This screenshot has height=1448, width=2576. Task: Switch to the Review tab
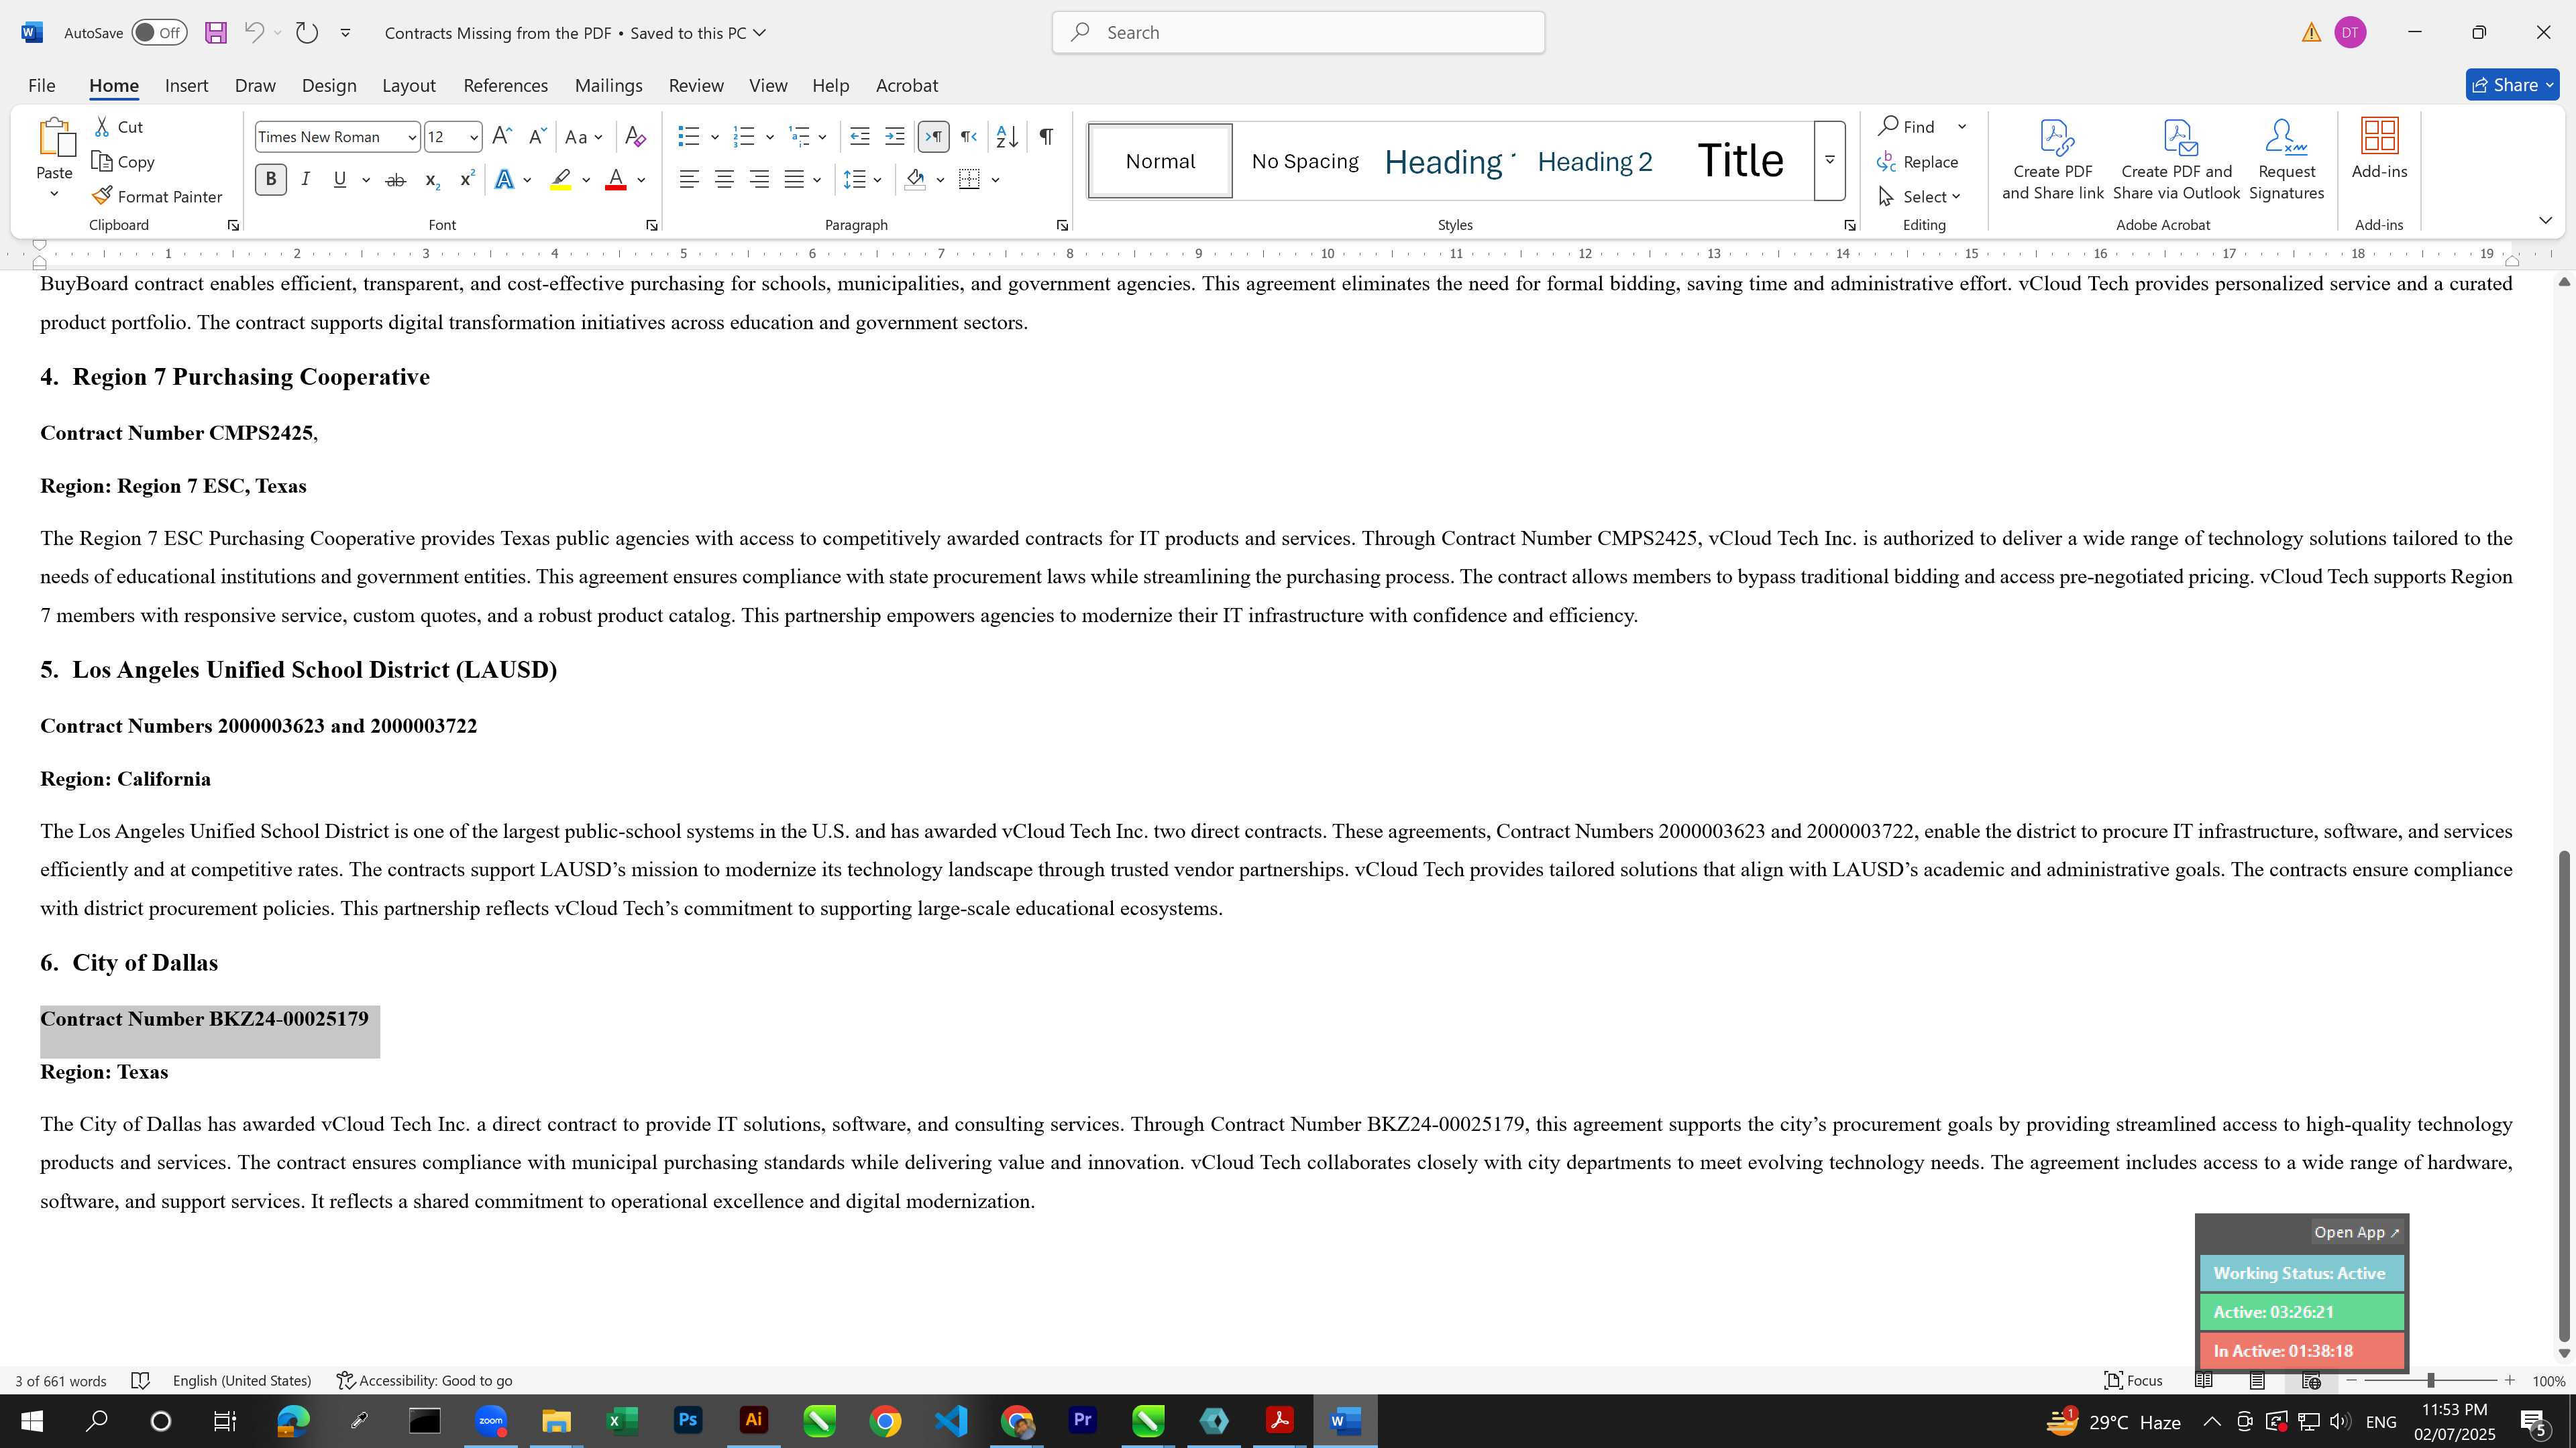(696, 85)
